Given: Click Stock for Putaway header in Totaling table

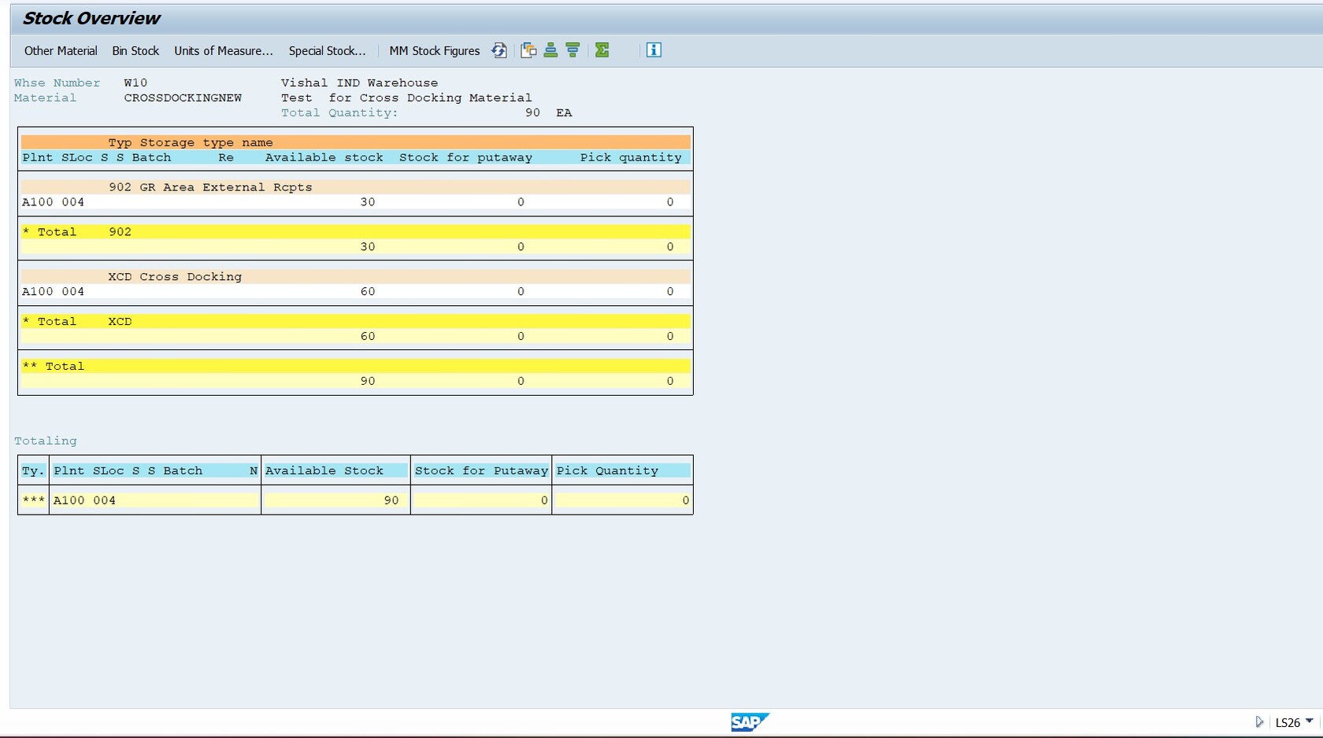Looking at the screenshot, I should click(481, 470).
